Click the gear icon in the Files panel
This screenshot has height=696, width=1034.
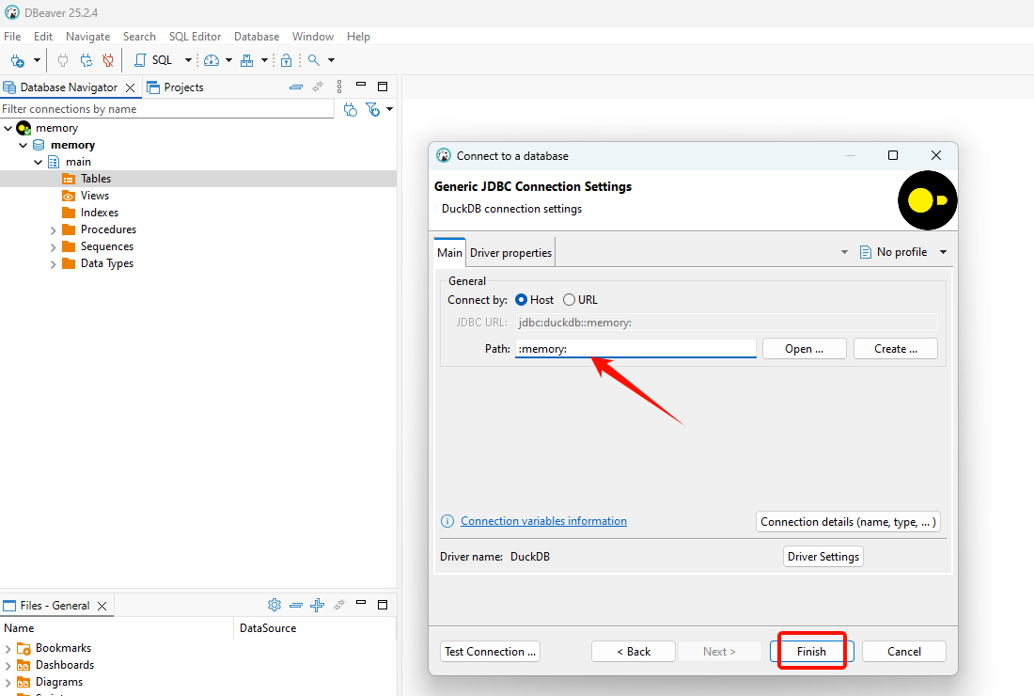pos(274,606)
